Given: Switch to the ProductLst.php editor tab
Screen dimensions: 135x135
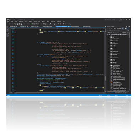Looking at the screenshot, I should click(x=87, y=27).
